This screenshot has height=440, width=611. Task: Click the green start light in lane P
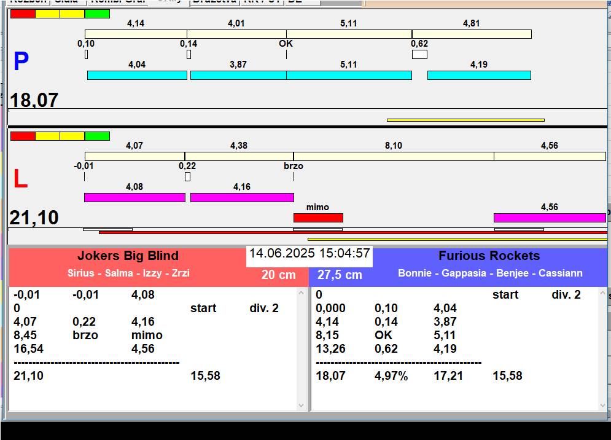(97, 14)
